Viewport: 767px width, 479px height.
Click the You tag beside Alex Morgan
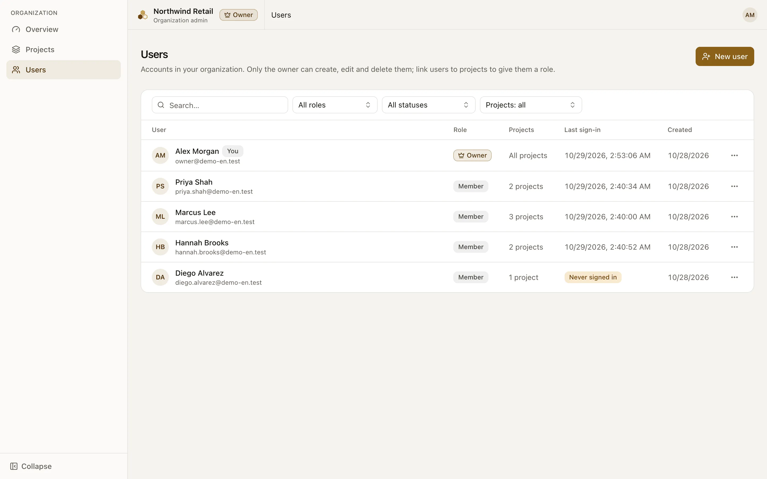(233, 151)
